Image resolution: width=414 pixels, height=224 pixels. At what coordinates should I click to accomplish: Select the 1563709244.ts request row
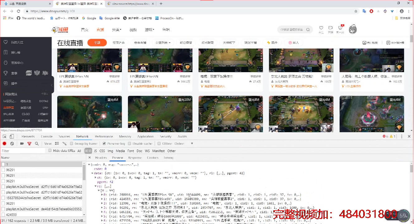(41, 198)
